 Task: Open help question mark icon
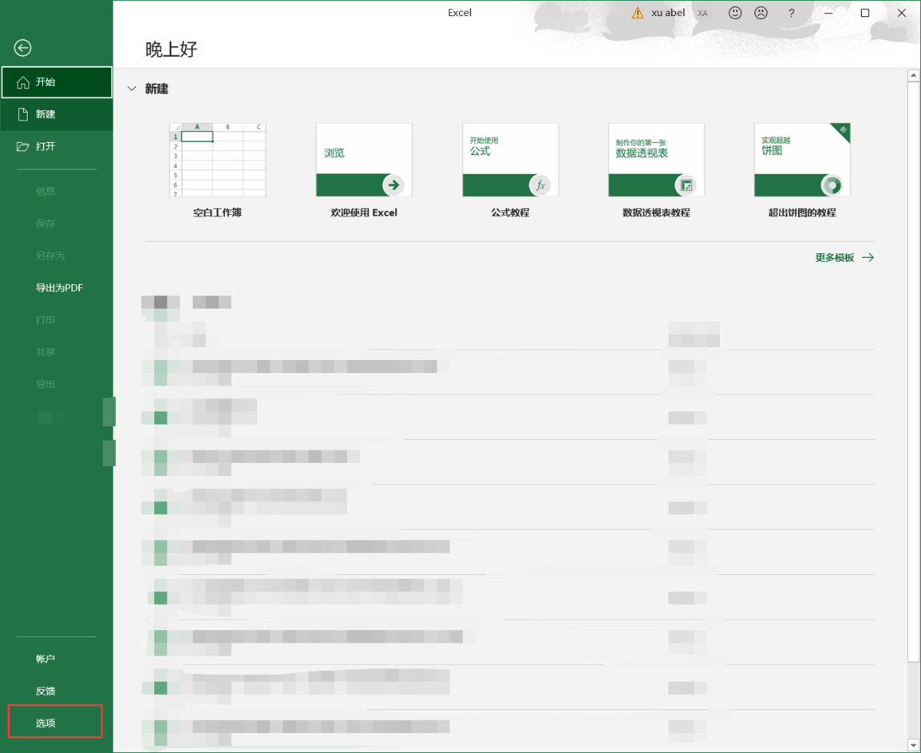coord(791,13)
